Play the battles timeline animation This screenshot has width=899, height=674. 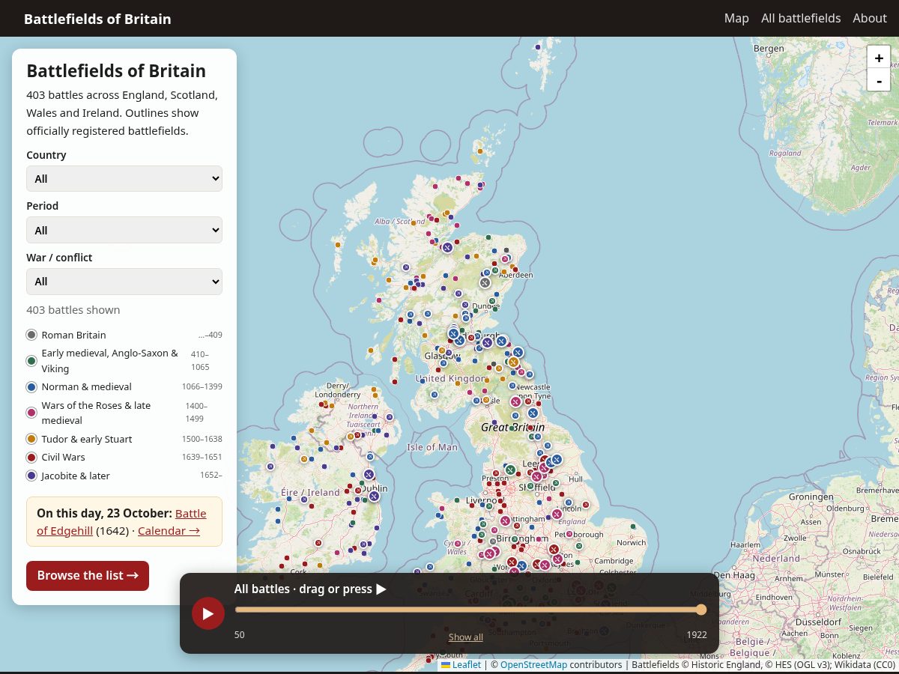pos(208,613)
